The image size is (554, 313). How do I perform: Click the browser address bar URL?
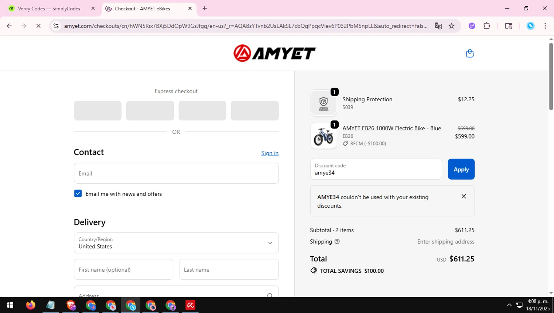click(246, 26)
